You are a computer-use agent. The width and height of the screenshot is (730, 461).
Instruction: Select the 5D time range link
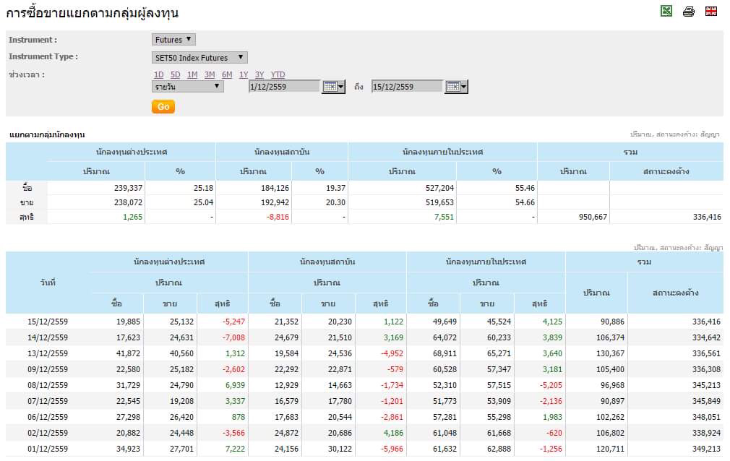175,74
